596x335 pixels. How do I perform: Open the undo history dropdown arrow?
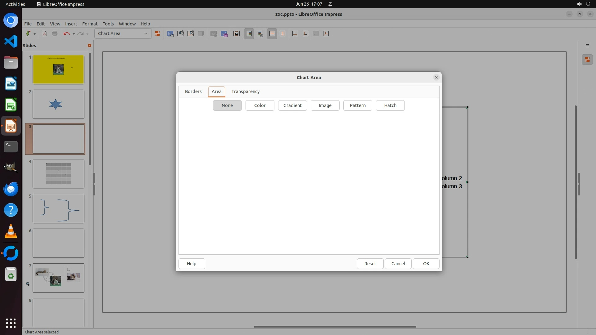tap(74, 34)
